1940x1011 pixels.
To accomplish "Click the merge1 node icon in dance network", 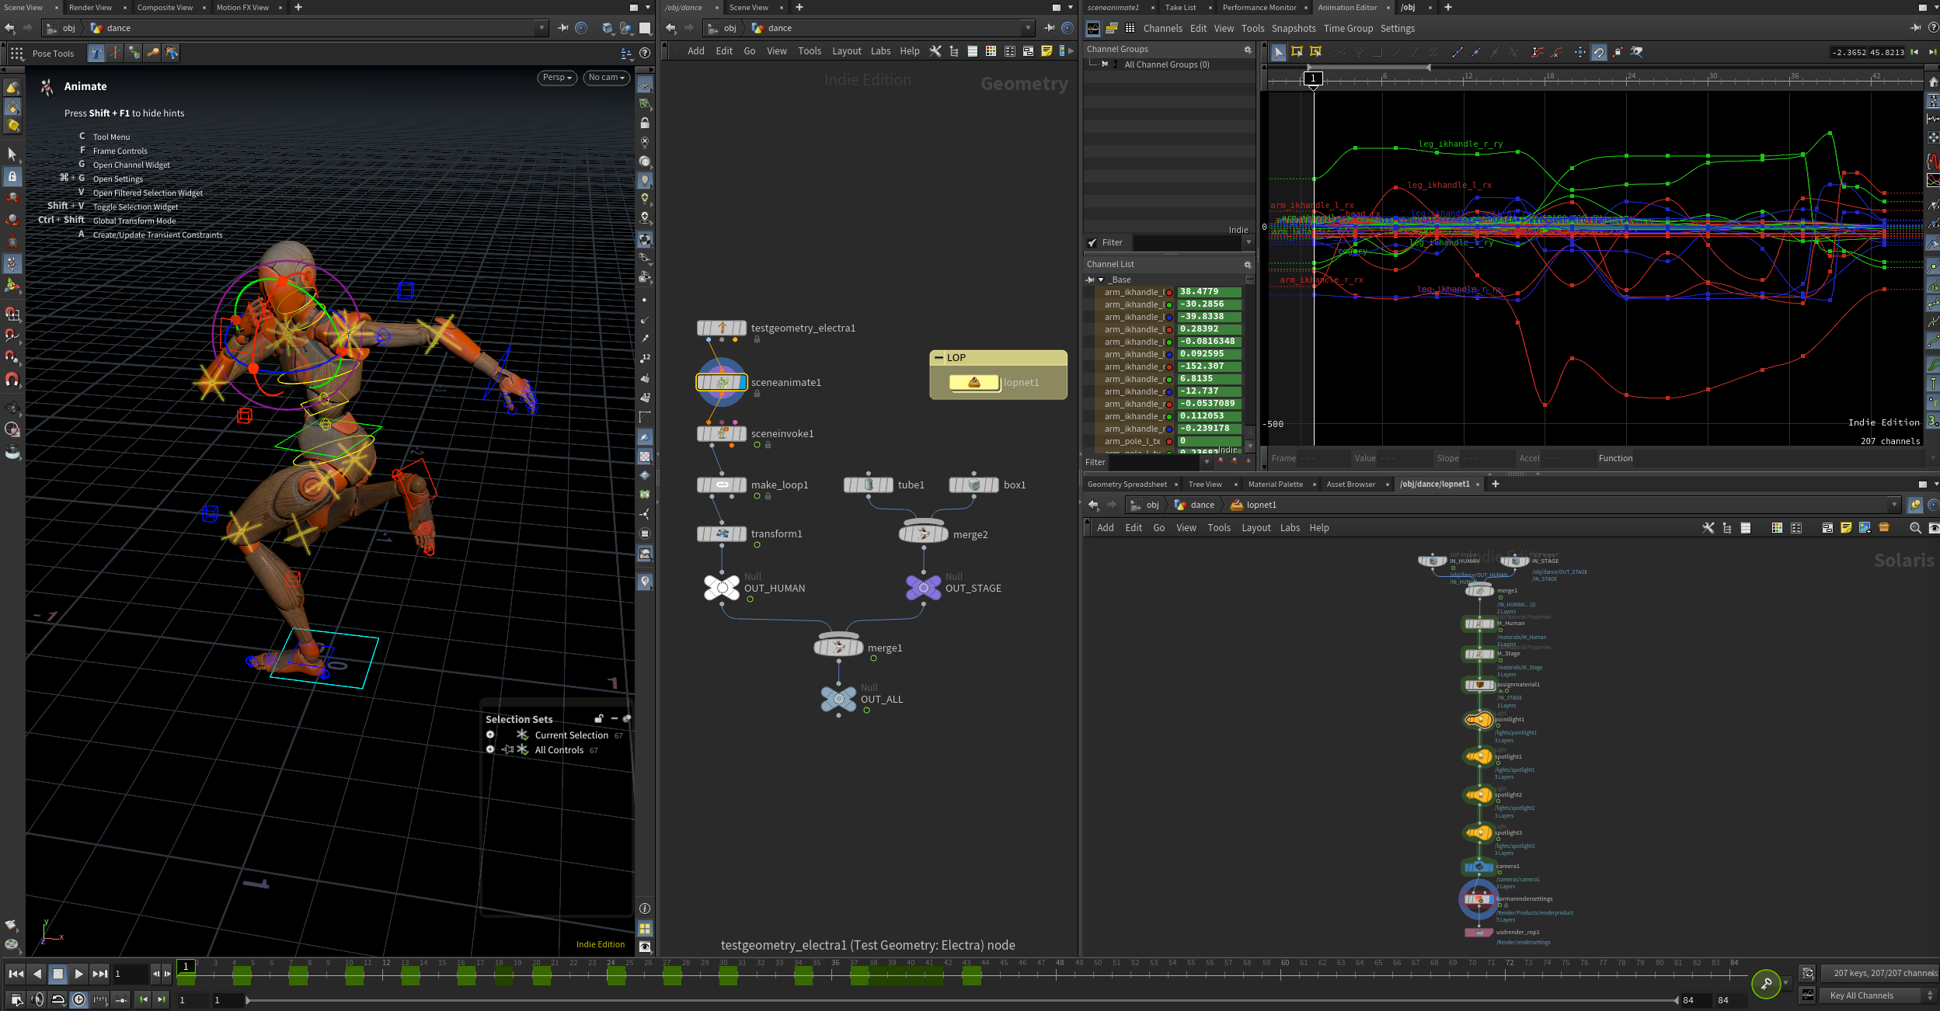I will 838,648.
